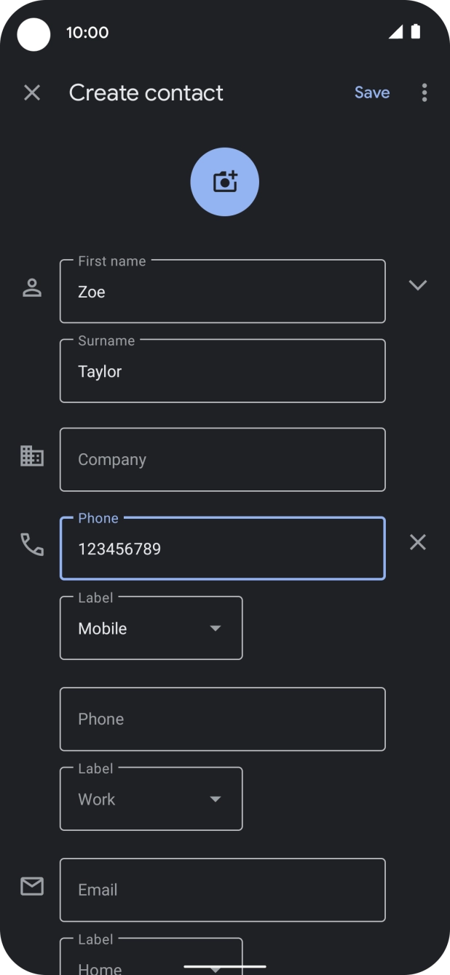Edit the Surname field Taylor
The image size is (450, 975).
[x=222, y=371]
